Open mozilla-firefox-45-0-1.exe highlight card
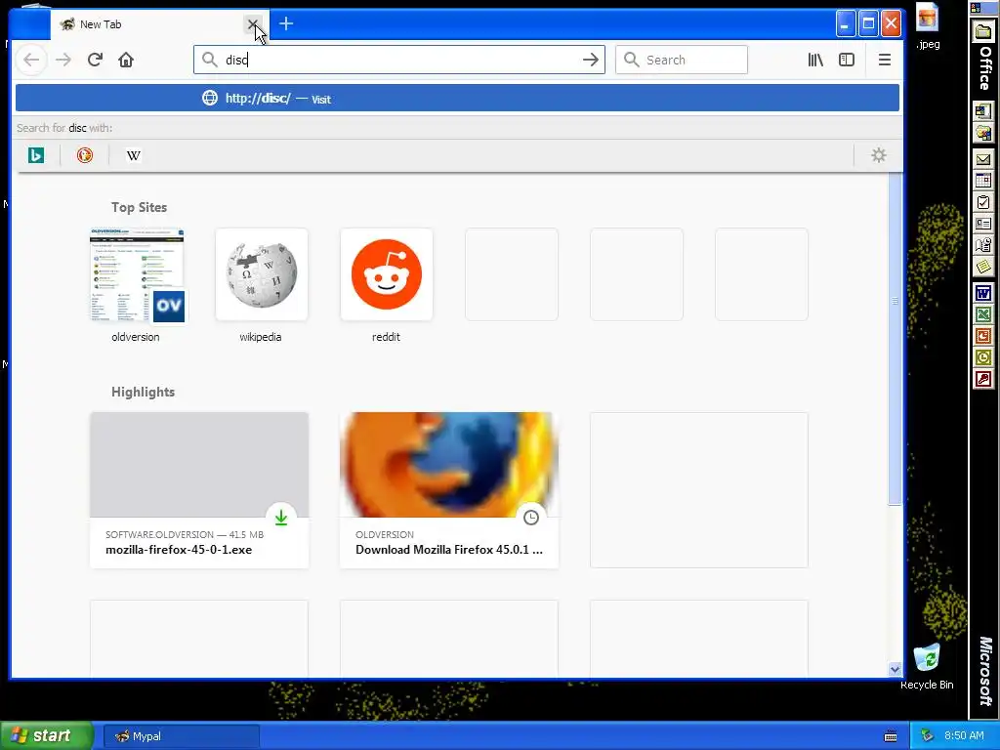1000x750 pixels. tap(199, 490)
